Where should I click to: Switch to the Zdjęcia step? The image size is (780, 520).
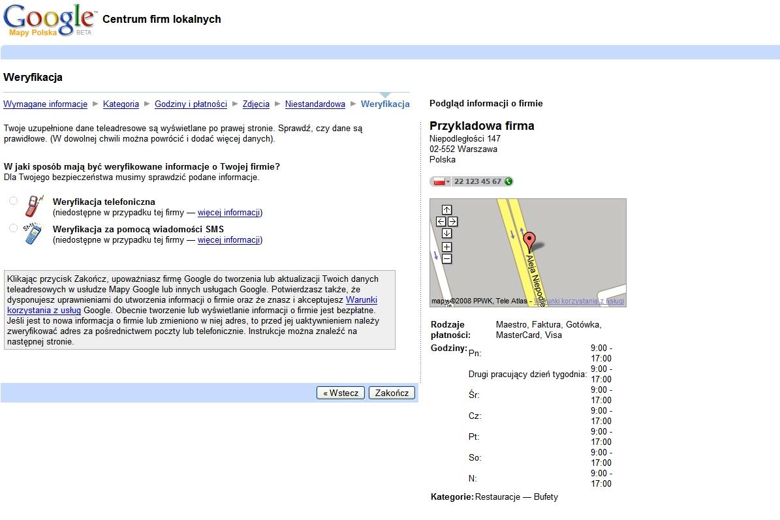pos(256,104)
